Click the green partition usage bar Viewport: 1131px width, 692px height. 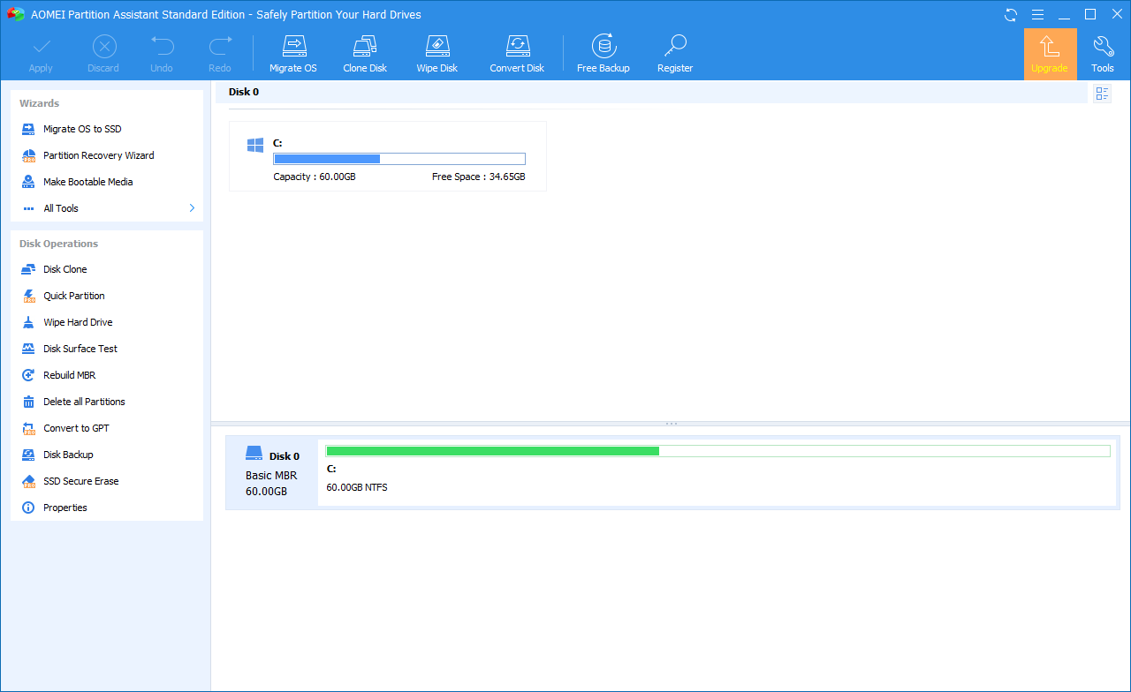[717, 451]
